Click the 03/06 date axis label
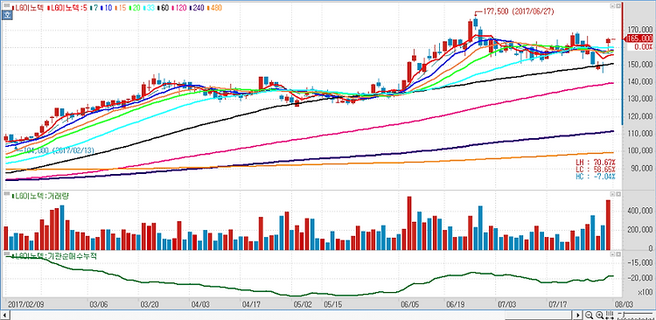Image resolution: width=656 pixels, height=320 pixels. point(99,303)
